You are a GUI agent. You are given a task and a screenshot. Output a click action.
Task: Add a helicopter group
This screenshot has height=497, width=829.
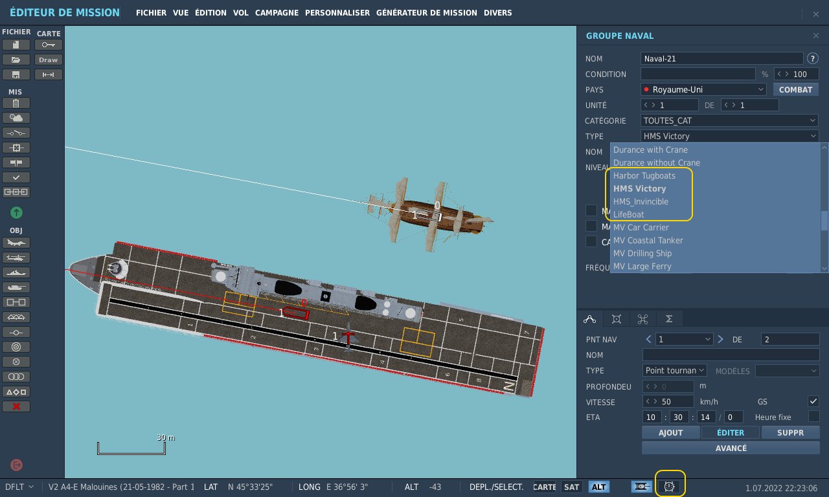(16, 258)
